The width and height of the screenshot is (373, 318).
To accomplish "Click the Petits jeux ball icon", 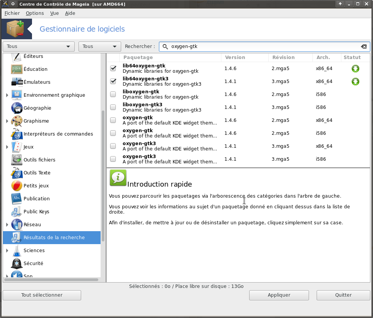I will pyautogui.click(x=17, y=186).
